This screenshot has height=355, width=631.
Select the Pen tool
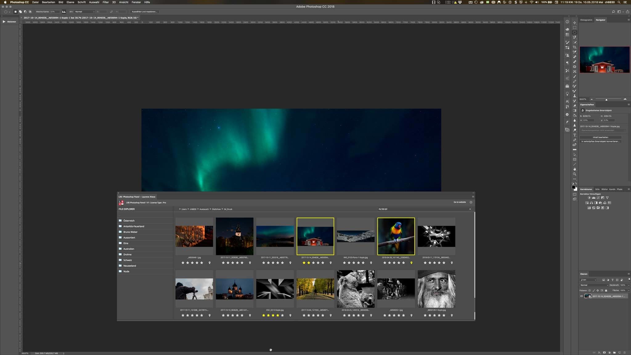(575, 140)
